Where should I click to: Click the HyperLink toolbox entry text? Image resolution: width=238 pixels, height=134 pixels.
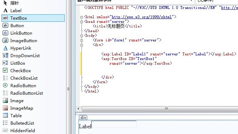[x=21, y=48]
